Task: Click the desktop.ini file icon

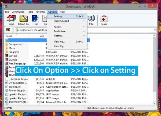Action: click(x=7, y=87)
